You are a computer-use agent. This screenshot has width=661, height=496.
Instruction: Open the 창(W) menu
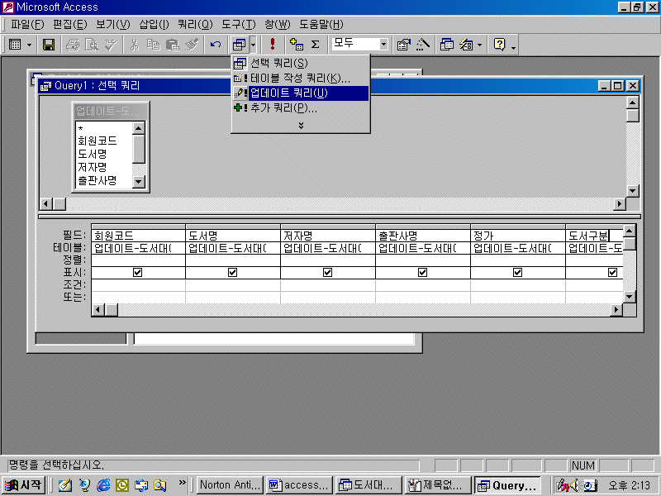(278, 25)
